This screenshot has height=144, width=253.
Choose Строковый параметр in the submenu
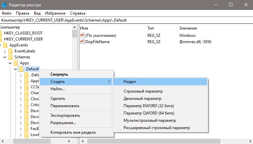[x=160, y=91]
